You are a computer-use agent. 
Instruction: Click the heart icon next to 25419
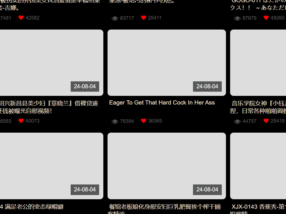pos(266,121)
